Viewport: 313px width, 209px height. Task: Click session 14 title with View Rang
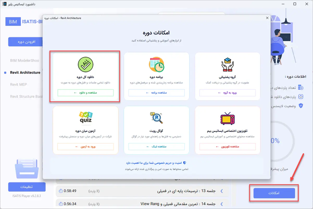[178, 204]
